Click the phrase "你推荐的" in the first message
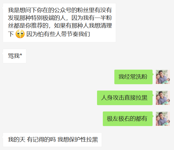 coord(37,26)
